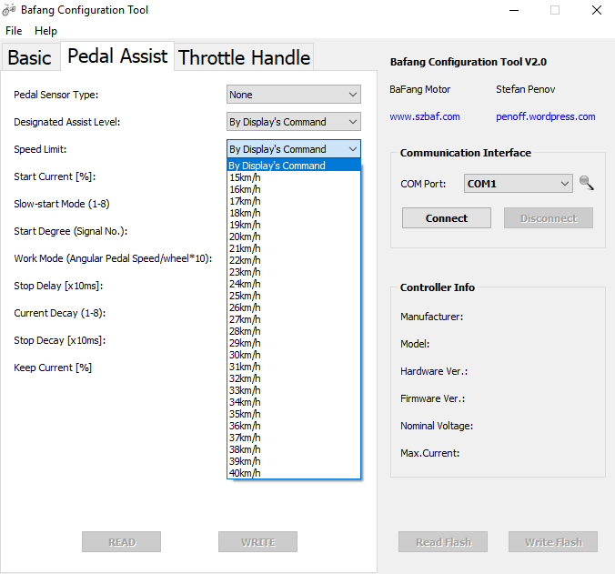The height and width of the screenshot is (574, 615).
Task: Open the Pedal Sensor Type dropdown
Action: point(293,95)
